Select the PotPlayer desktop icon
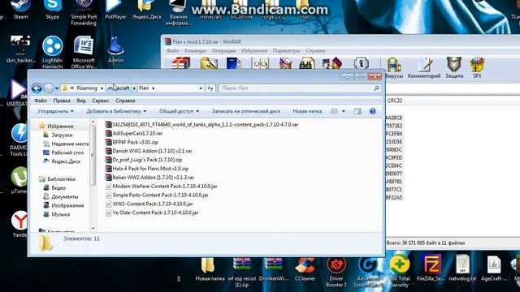Image resolution: width=520 pixels, height=292 pixels. pos(115,9)
